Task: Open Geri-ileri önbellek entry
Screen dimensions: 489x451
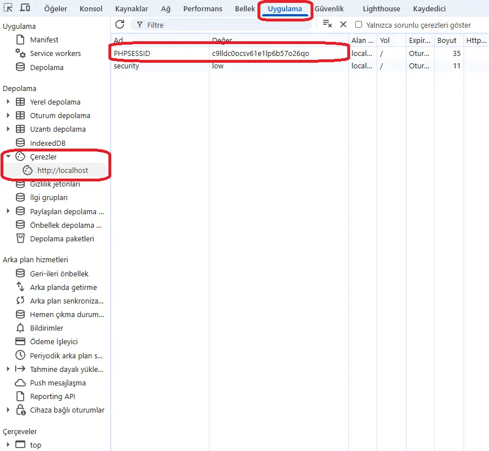Action: point(59,274)
